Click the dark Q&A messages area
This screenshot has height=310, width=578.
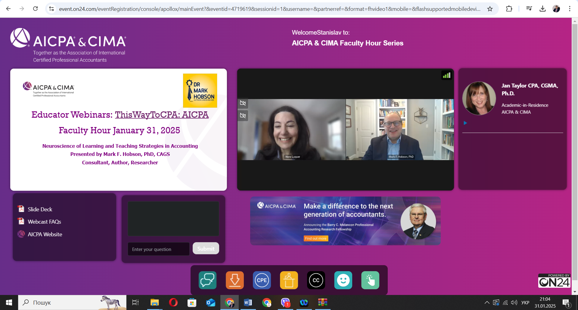(173, 219)
